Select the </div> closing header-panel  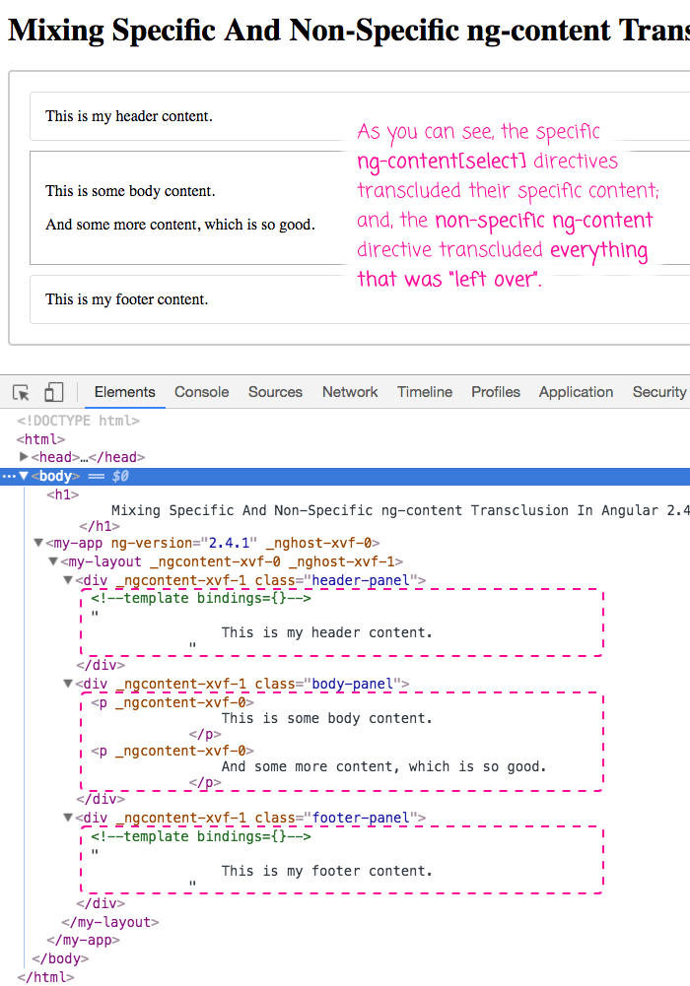click(x=101, y=665)
